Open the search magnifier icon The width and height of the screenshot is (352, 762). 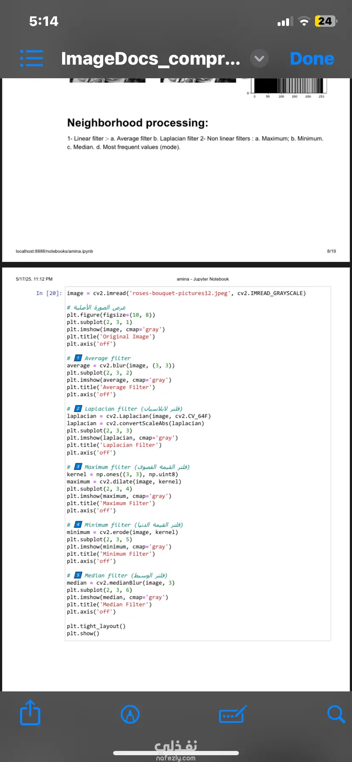tap(336, 714)
